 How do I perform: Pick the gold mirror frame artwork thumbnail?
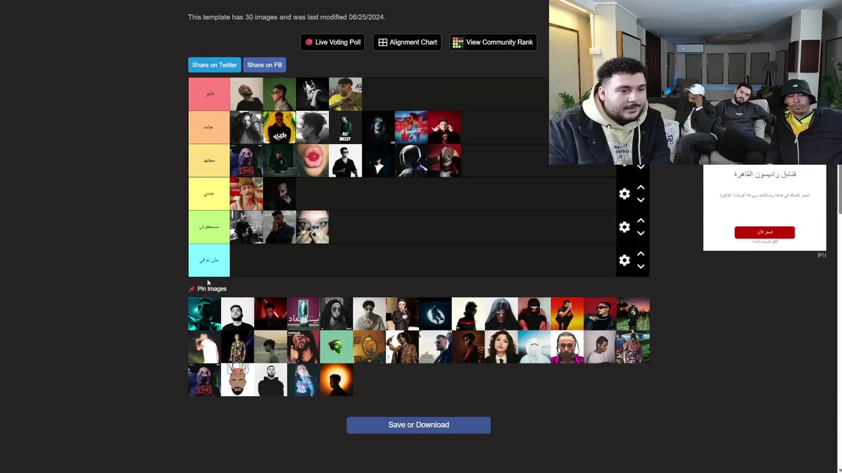(369, 347)
